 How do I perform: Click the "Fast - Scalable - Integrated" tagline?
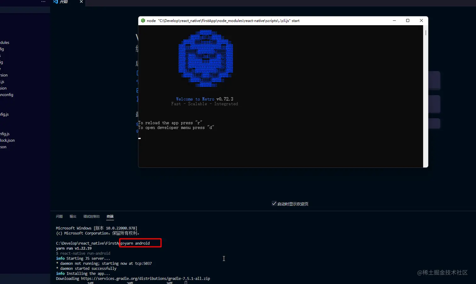(x=205, y=104)
